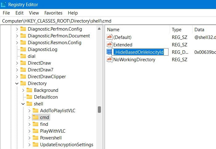Click the Extended string value icon

pyautogui.click(x=109, y=45)
